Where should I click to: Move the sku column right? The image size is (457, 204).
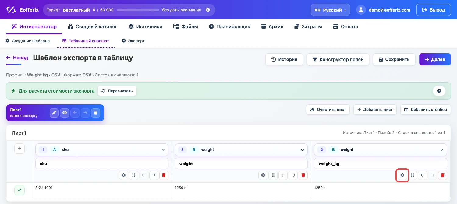click(x=154, y=175)
